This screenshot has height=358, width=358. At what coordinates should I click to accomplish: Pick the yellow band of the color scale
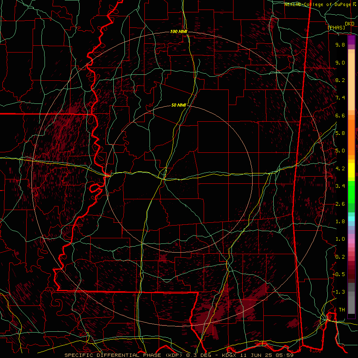[x=351, y=170]
